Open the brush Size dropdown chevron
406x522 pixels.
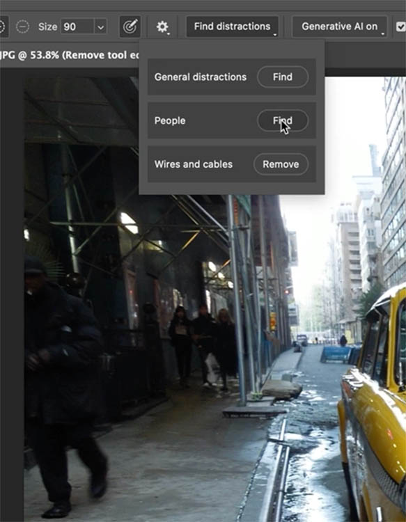pyautogui.click(x=100, y=26)
